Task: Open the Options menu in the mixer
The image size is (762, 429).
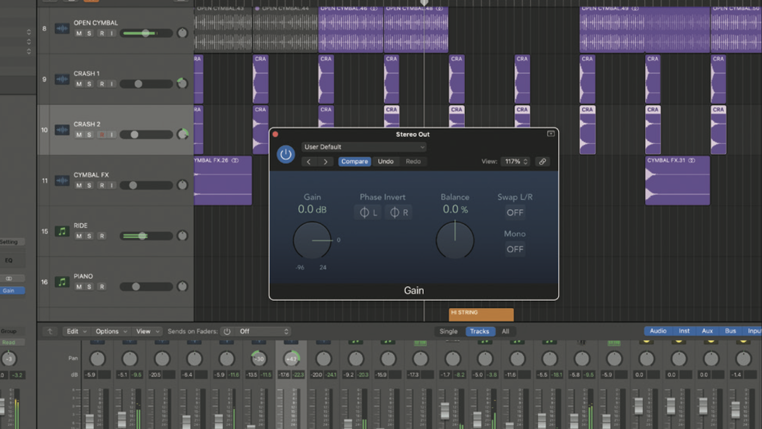Action: pos(108,331)
